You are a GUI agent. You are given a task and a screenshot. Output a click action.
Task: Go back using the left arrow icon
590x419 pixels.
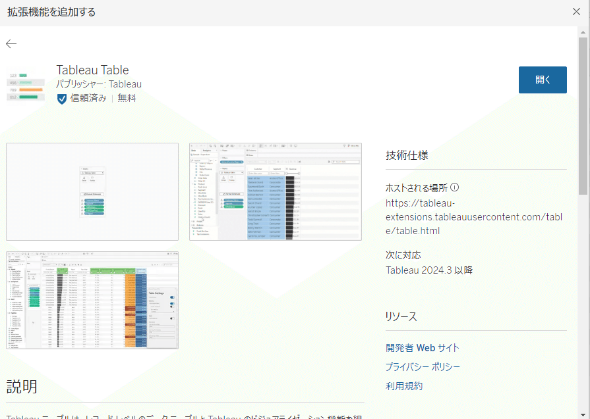pyautogui.click(x=11, y=44)
